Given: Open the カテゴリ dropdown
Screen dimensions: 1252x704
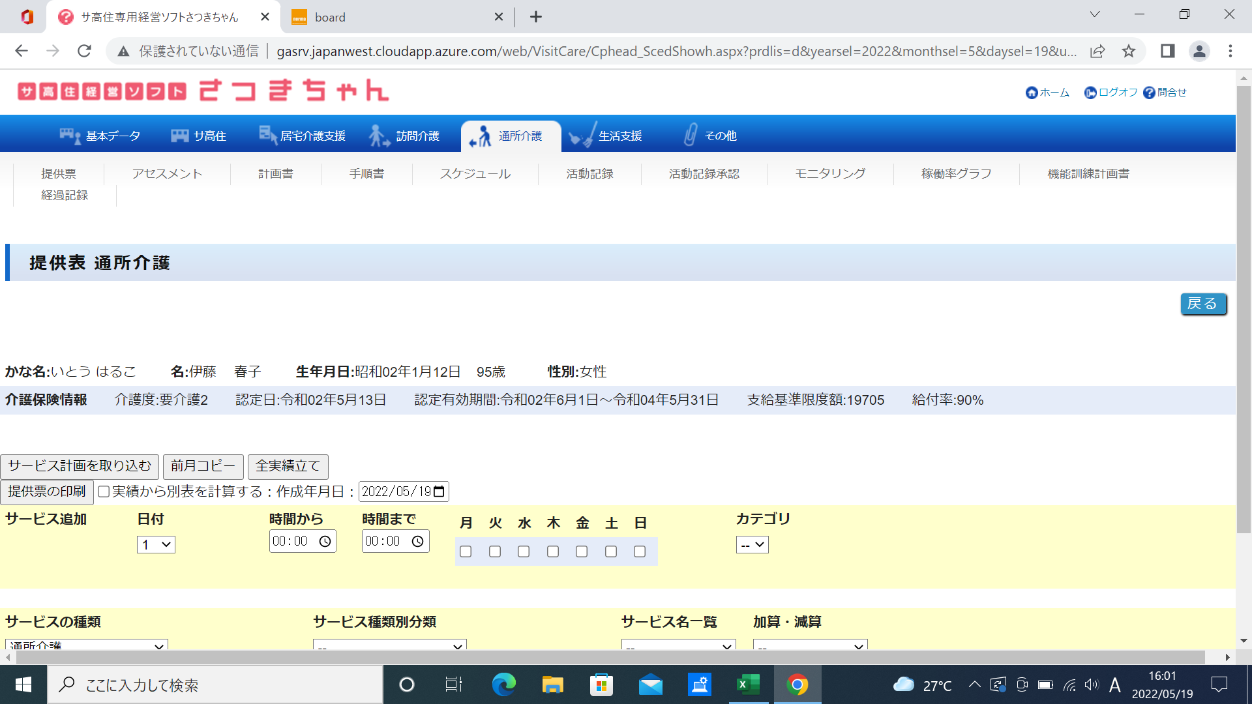Looking at the screenshot, I should [752, 544].
